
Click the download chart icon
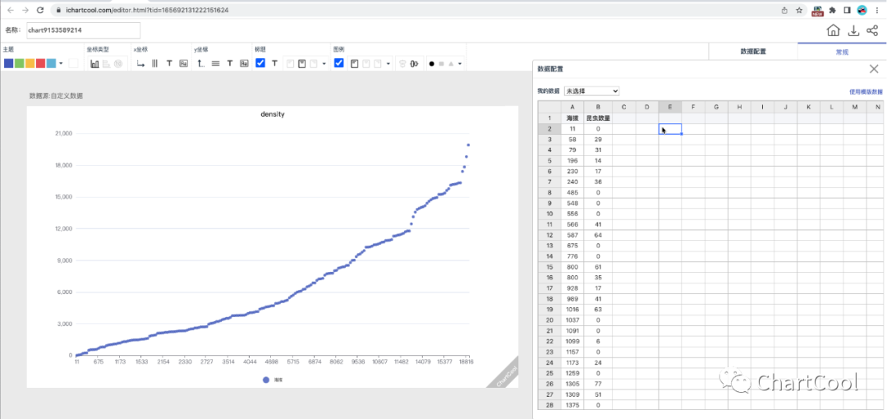click(853, 30)
